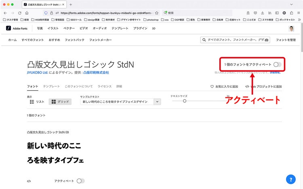Toggle the アクティベート switch under StdN EB
Screen dimensions: 303x189
80,181
